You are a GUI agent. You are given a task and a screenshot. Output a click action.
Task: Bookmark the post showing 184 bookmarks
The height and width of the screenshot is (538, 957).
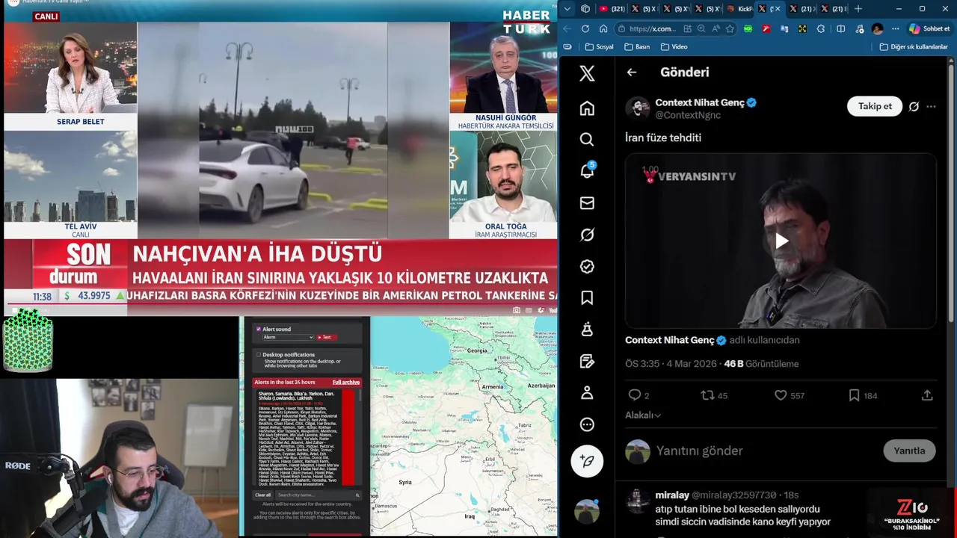854,395
